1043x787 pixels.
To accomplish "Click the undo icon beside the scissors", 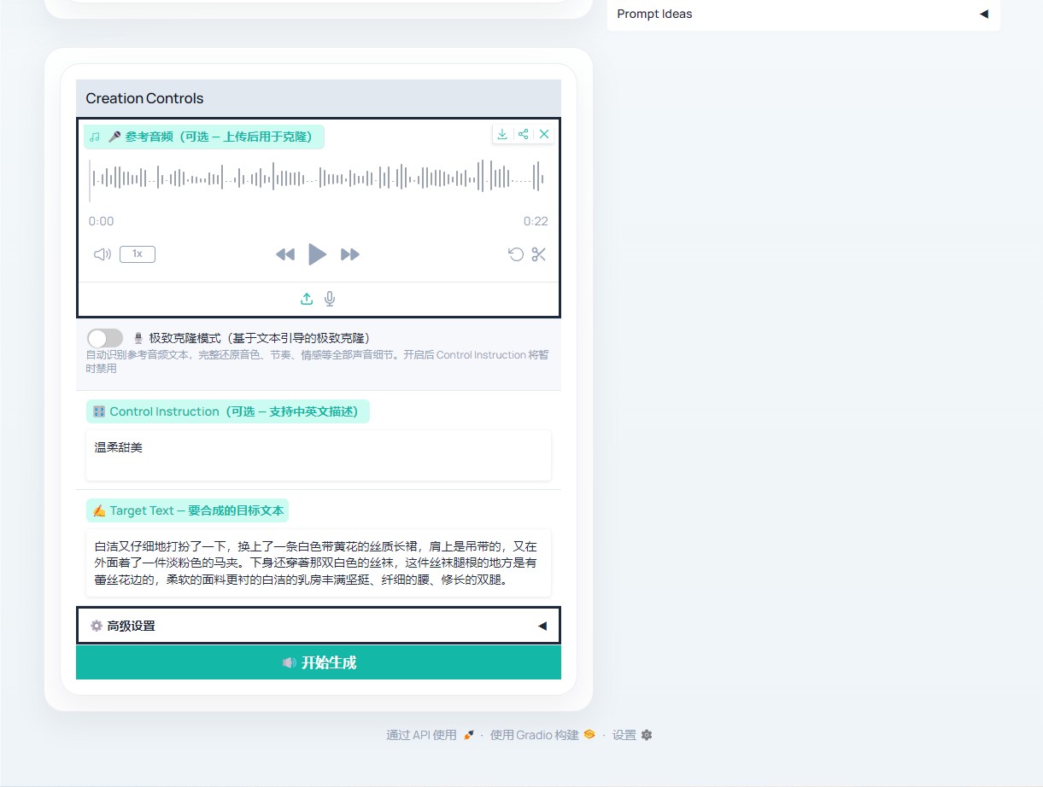I will pos(516,254).
